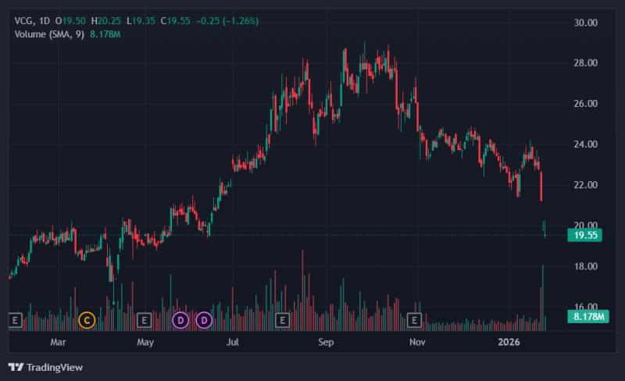Image resolution: width=625 pixels, height=381 pixels.
Task: Click the yellow C event marker
Action: 87,320
